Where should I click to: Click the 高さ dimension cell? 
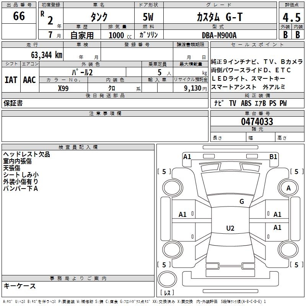[290, 137]
